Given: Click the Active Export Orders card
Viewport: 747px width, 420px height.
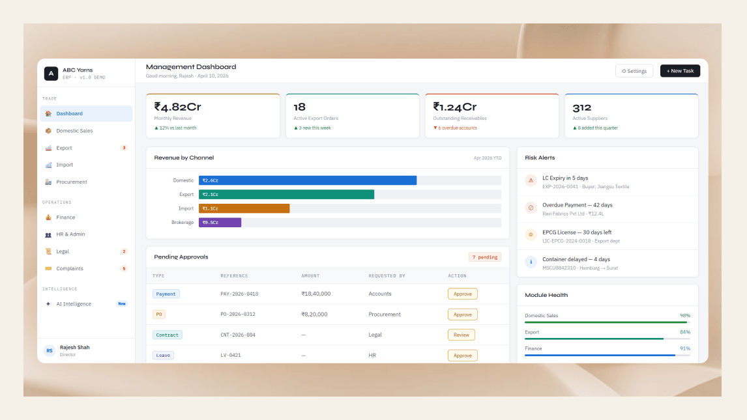Looking at the screenshot, I should [353, 116].
